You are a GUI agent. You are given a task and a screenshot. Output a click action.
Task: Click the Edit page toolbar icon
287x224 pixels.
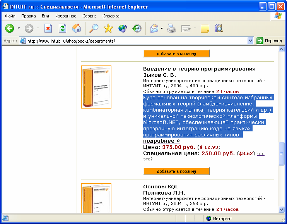186,28
